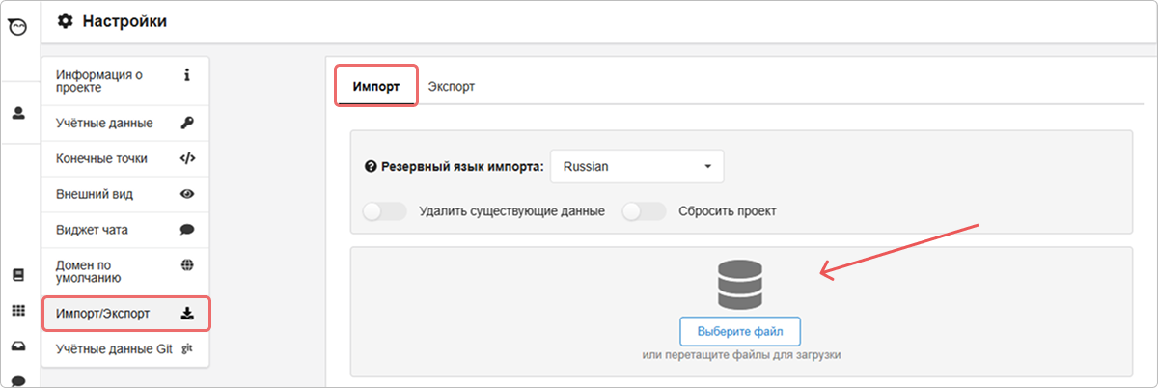The width and height of the screenshot is (1158, 388).
Task: Open Информация о проекте settings section
Action: [x=124, y=81]
